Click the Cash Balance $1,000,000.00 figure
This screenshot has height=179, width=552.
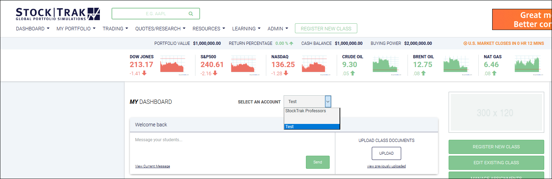(x=348, y=43)
